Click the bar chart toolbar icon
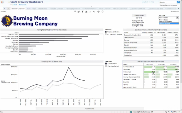The width and height of the screenshot is (182, 113). (x=79, y=12)
